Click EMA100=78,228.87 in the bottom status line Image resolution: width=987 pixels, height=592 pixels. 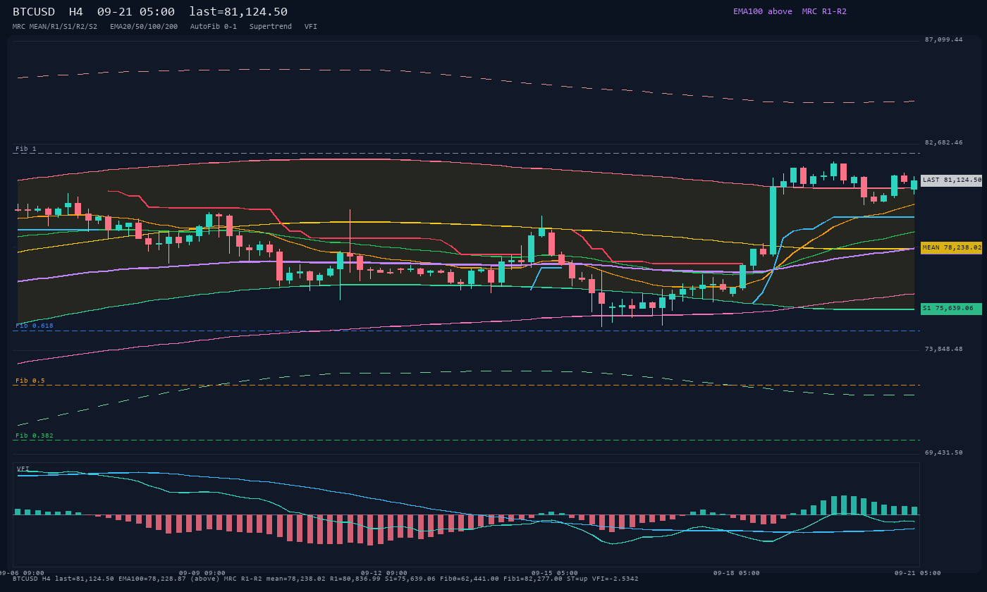152,579
